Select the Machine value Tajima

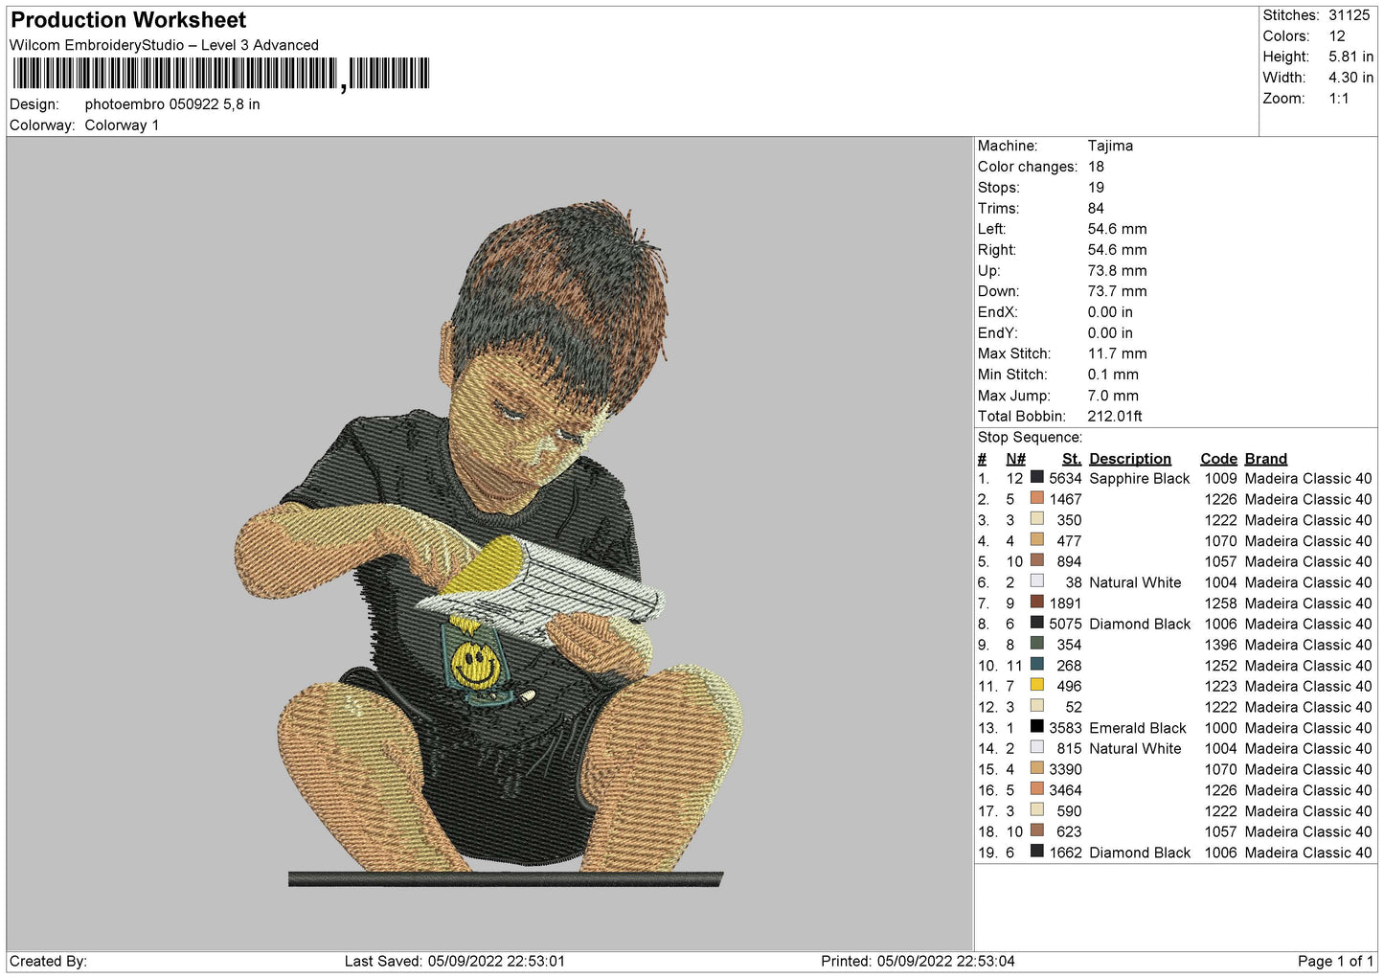pyautogui.click(x=1110, y=146)
